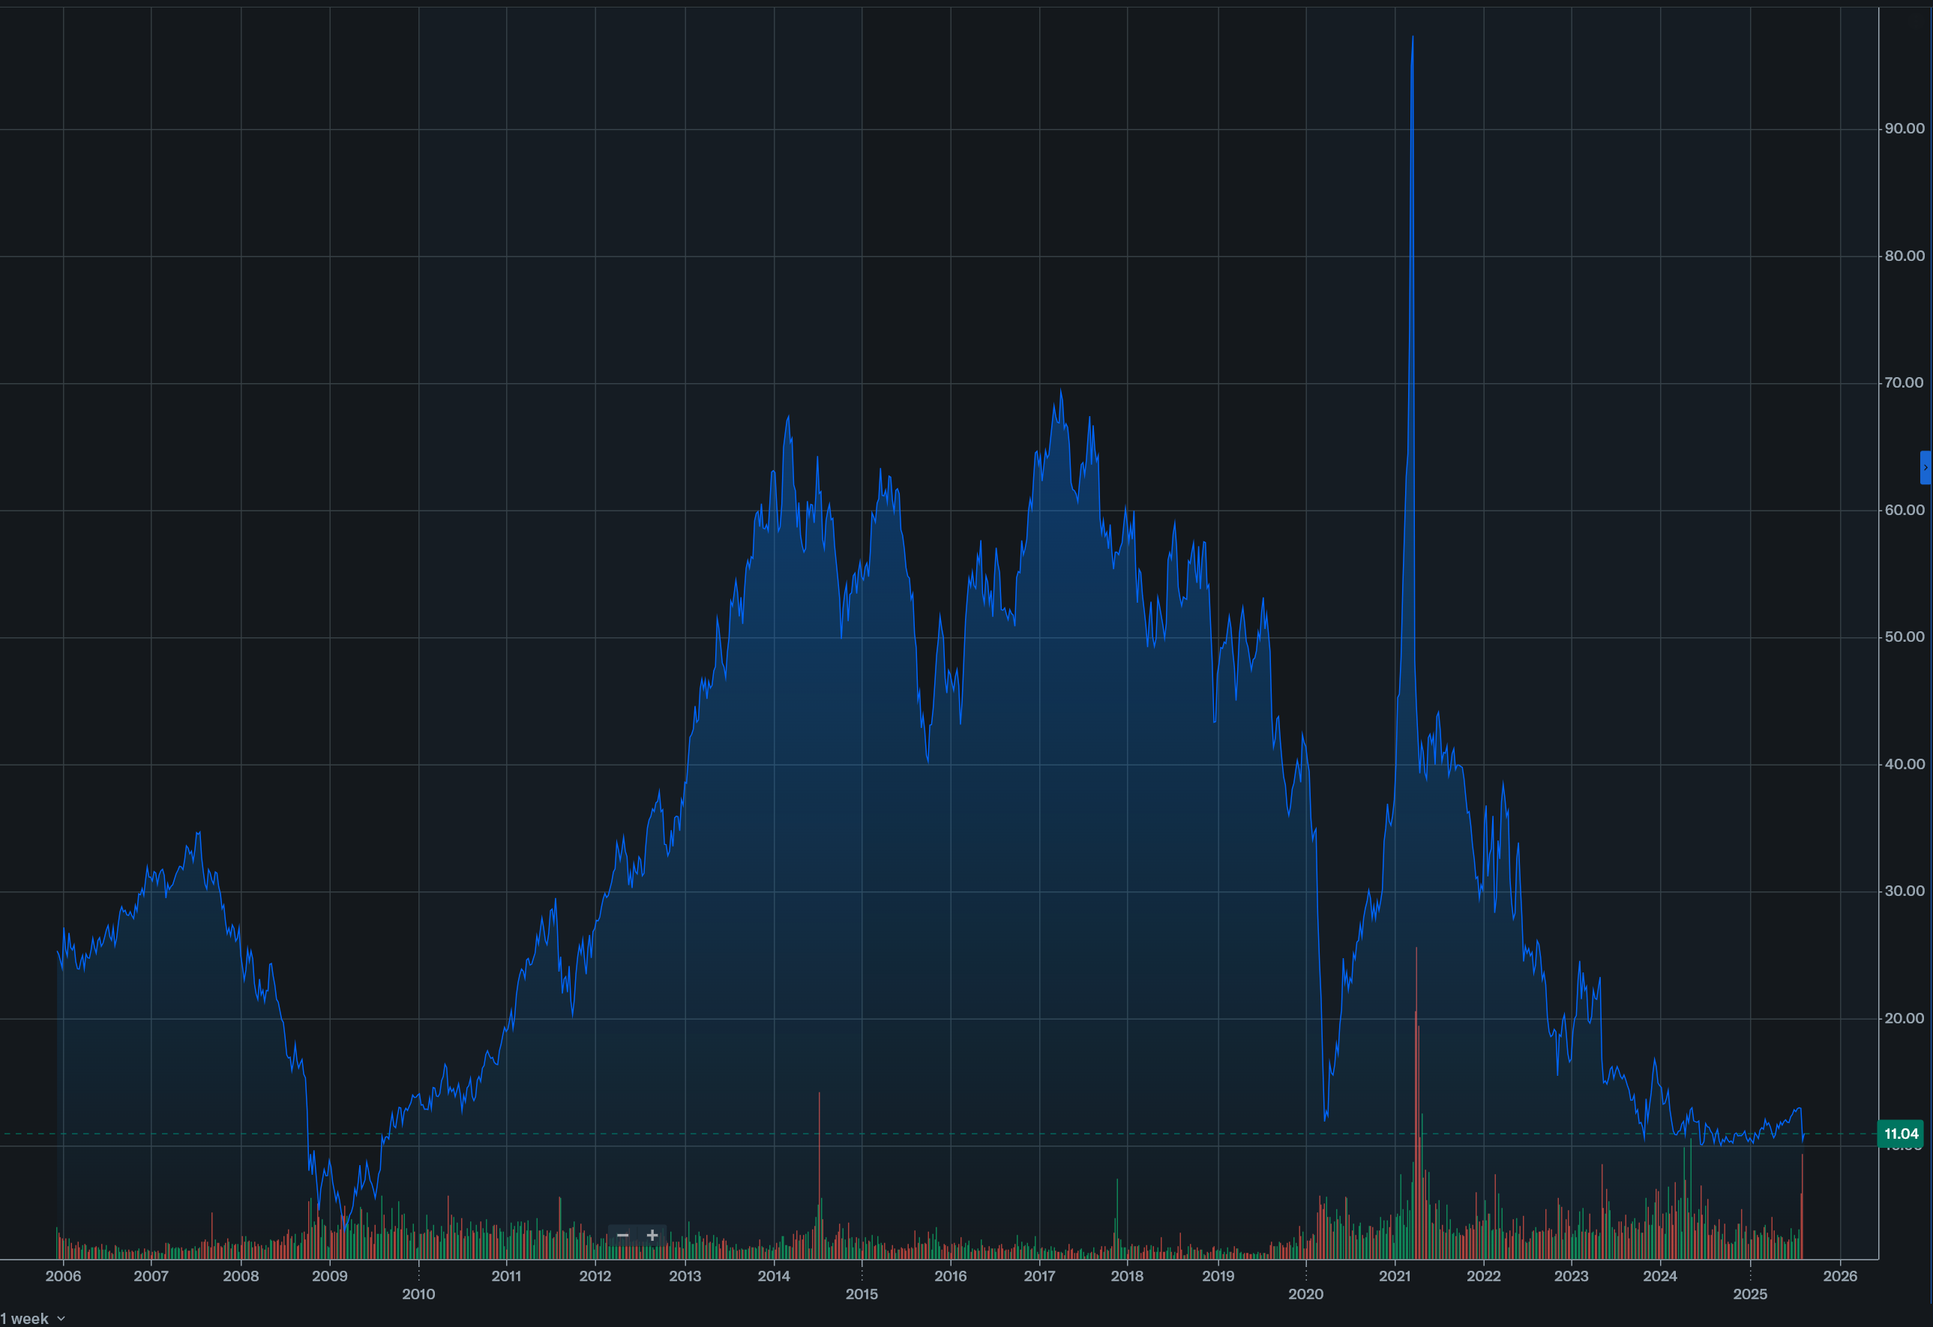Click the 2023 label on time axis
This screenshot has width=1933, height=1327.
coord(1571,1275)
